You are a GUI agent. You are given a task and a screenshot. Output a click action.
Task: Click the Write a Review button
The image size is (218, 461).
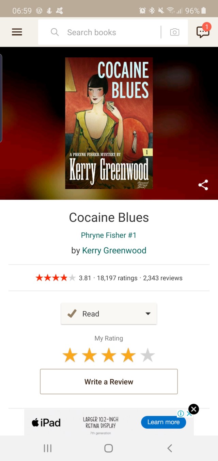109,381
